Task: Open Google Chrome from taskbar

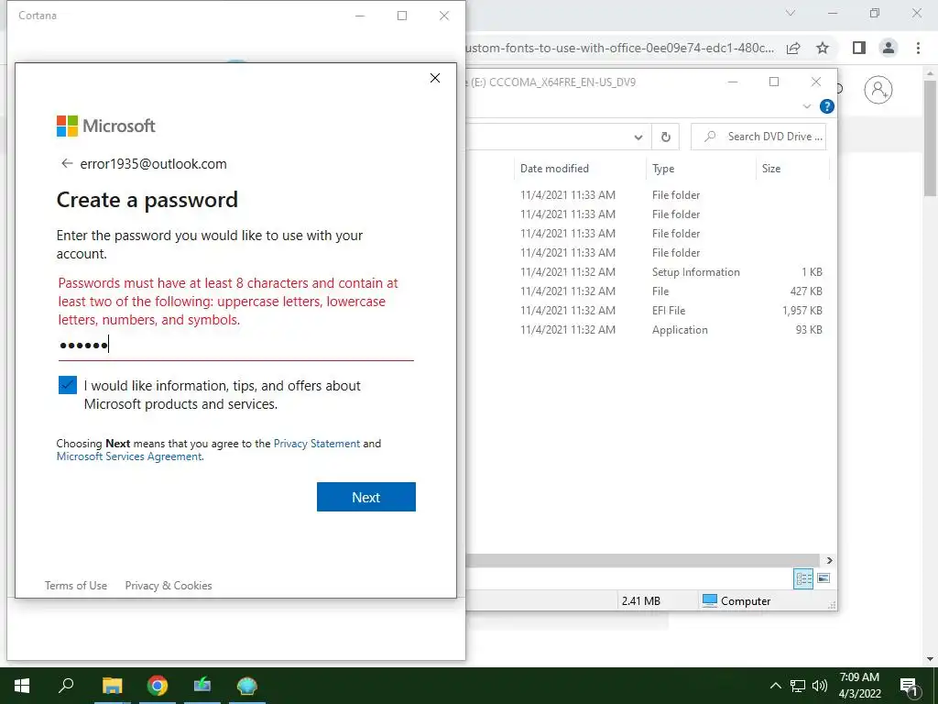Action: 158,686
